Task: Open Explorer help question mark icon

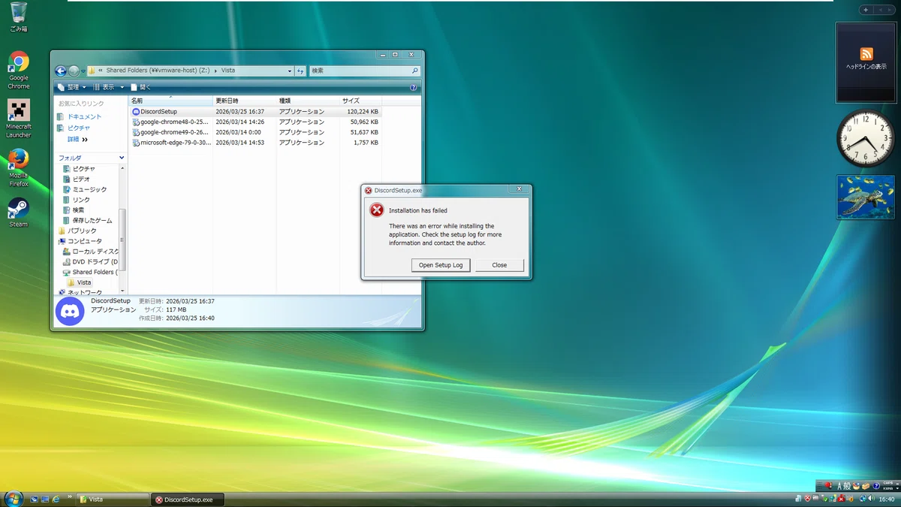Action: click(413, 87)
